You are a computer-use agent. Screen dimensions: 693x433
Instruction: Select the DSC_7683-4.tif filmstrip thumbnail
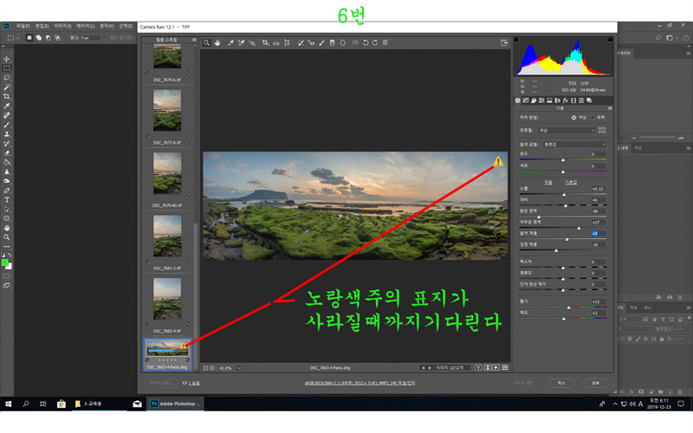(x=167, y=299)
